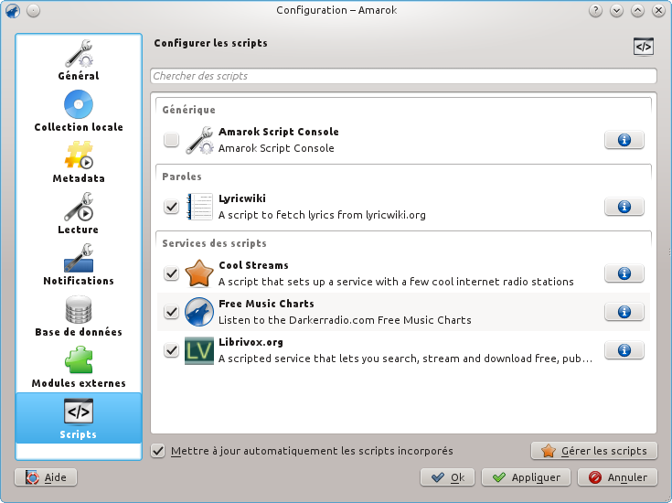Click the Ok button

pos(447,477)
